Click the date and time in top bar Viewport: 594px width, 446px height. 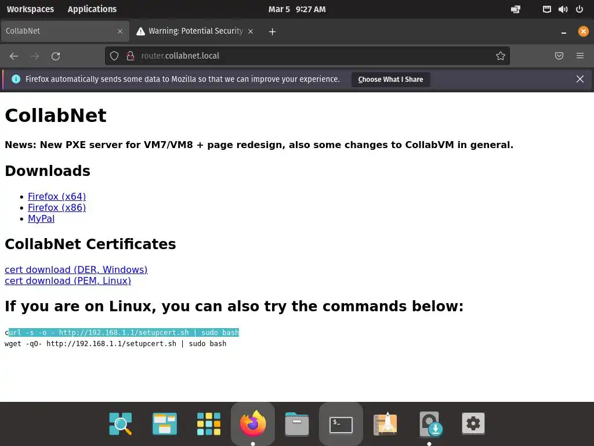point(297,9)
